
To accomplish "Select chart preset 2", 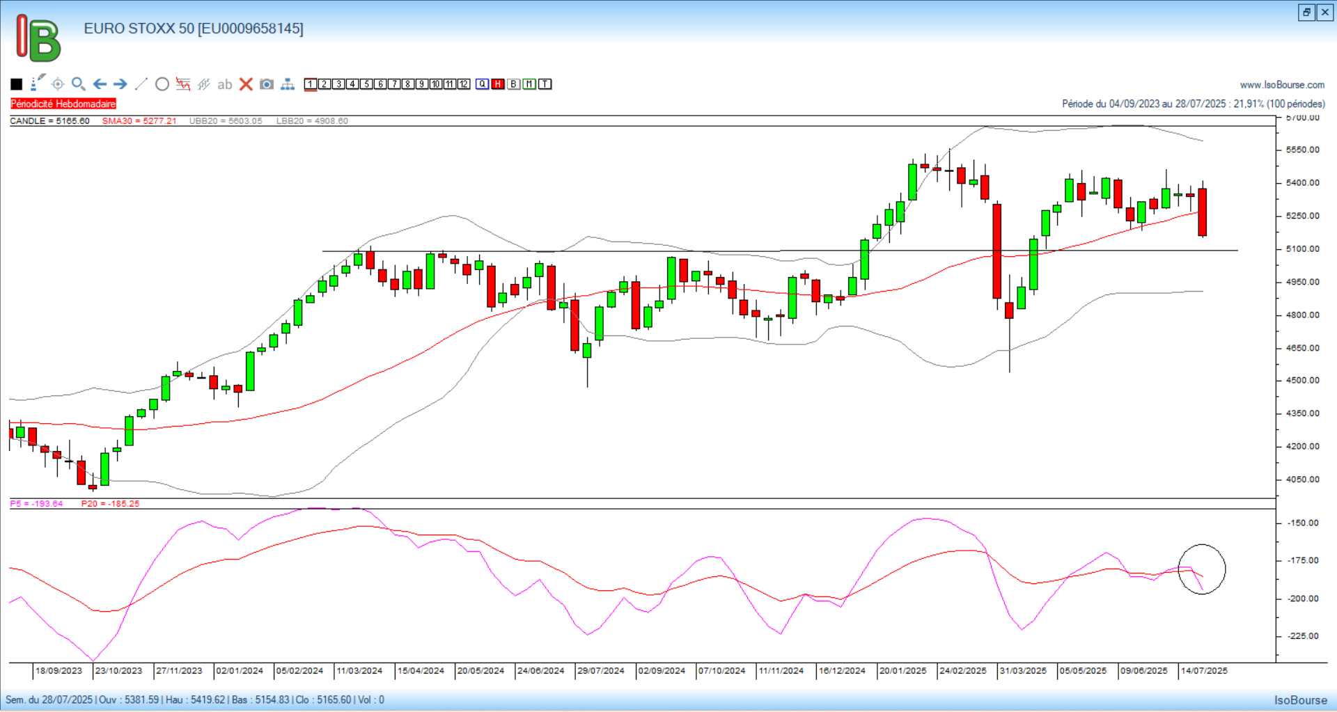I will (325, 84).
